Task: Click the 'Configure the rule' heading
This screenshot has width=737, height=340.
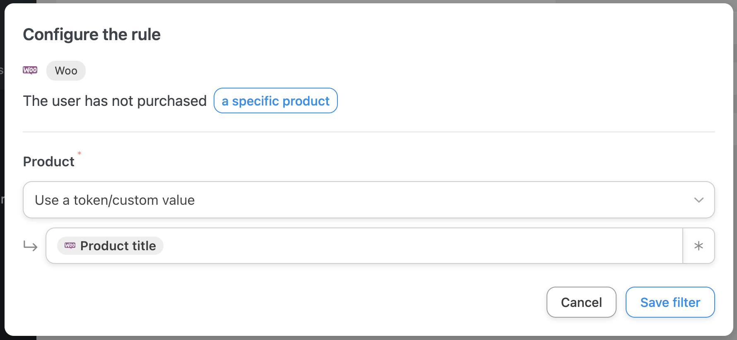Action: 92,35
